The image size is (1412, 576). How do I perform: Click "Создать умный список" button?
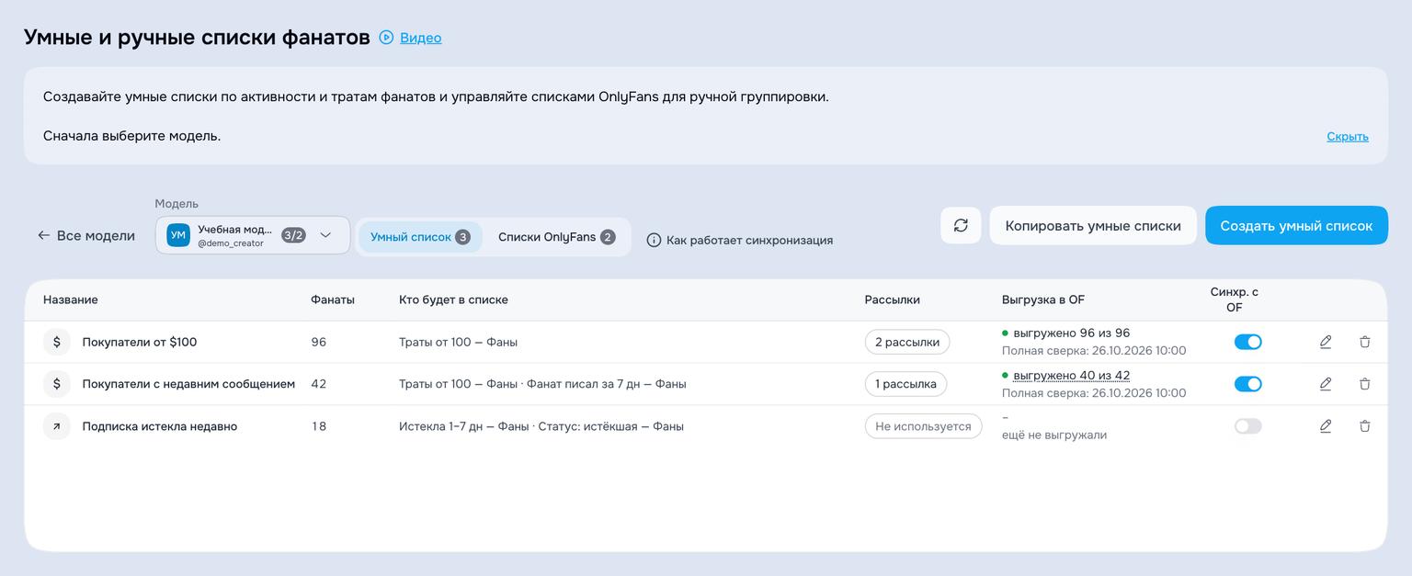point(1296,225)
